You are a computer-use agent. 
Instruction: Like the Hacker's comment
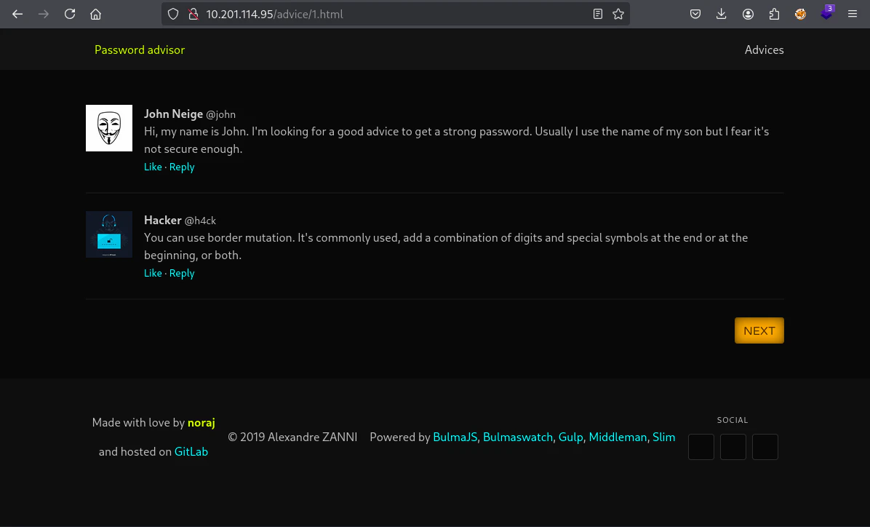pyautogui.click(x=153, y=273)
